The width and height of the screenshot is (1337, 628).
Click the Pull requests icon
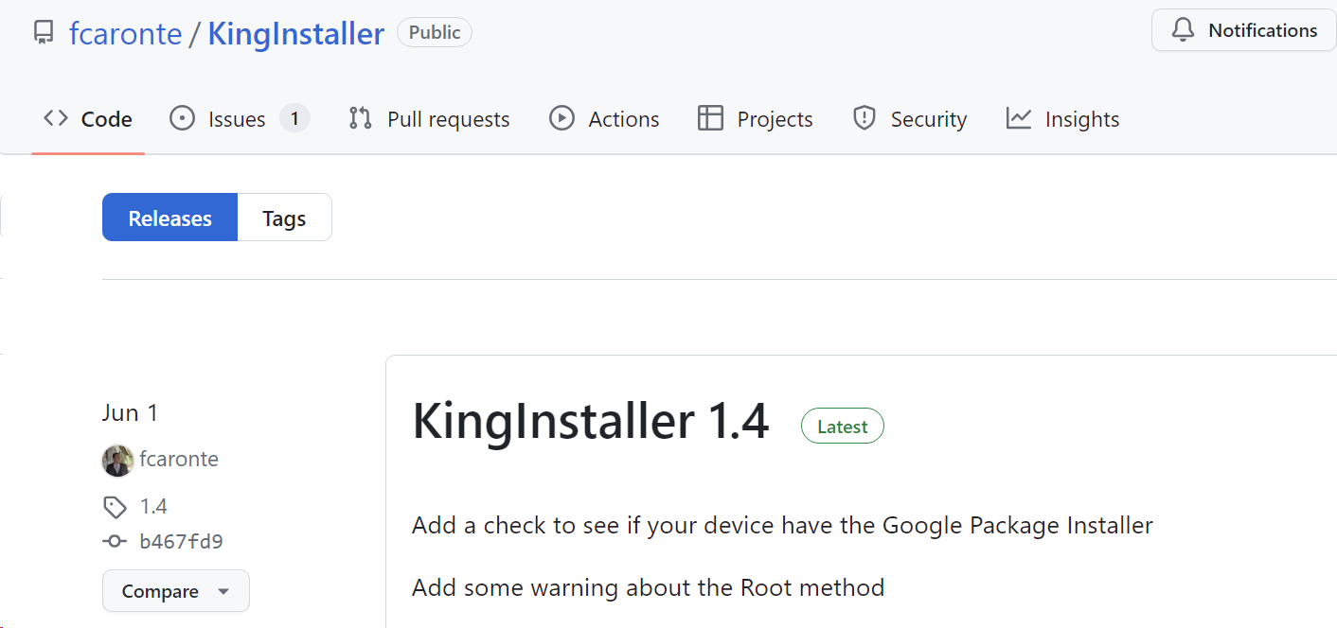click(360, 118)
